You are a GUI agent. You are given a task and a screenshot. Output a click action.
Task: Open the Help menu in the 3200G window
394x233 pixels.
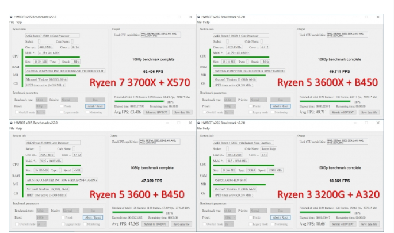click(206, 128)
